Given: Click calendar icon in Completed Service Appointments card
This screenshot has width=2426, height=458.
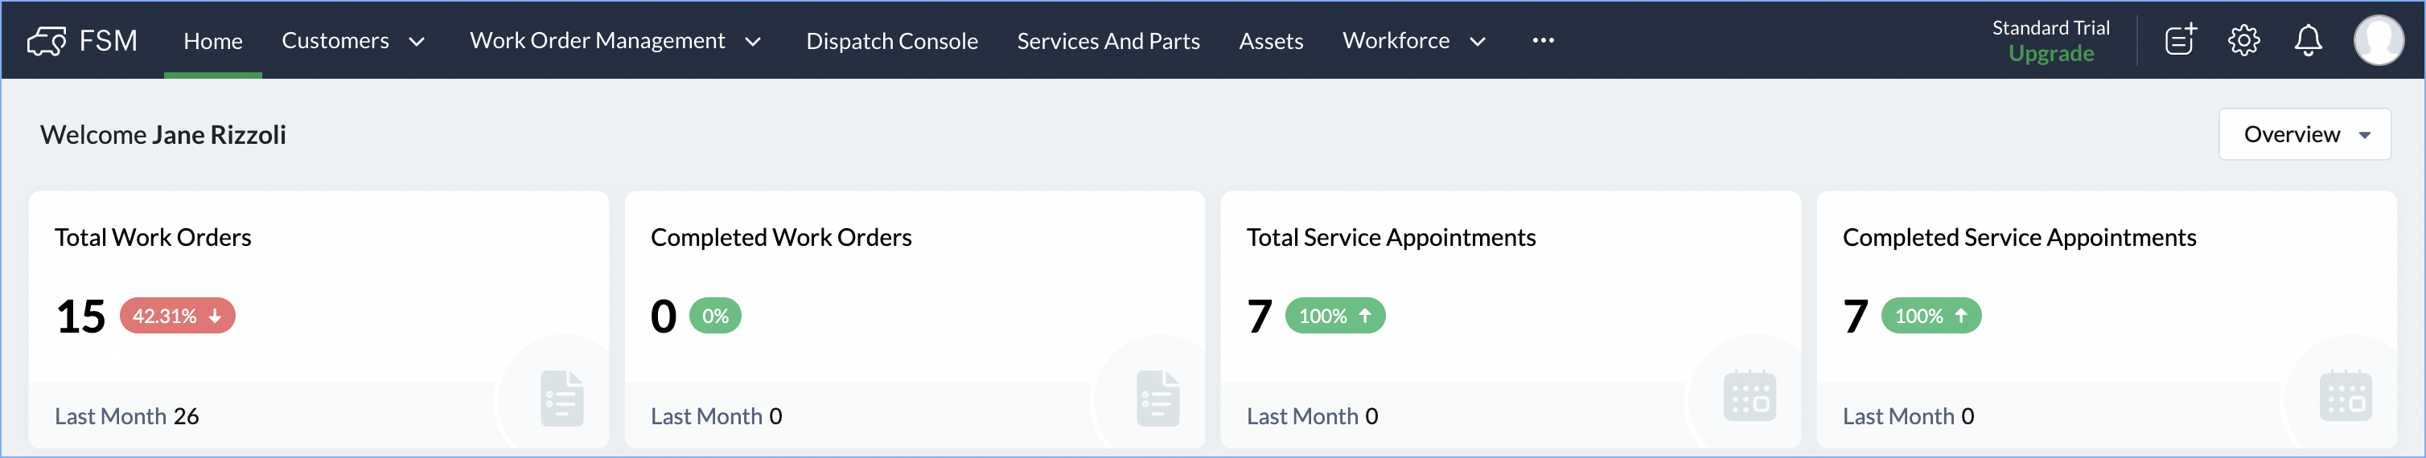Looking at the screenshot, I should point(2346,395).
